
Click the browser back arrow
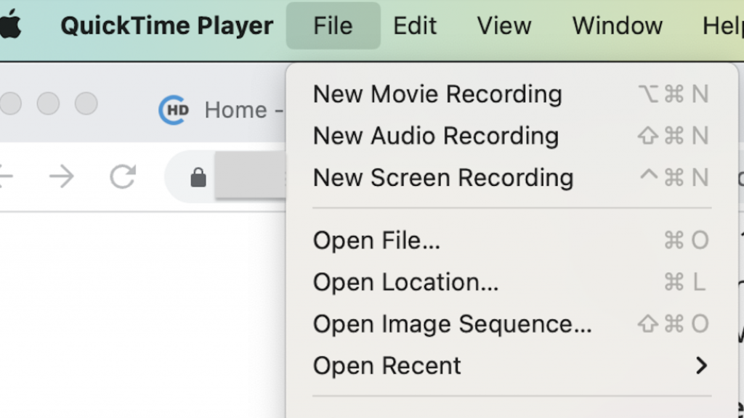pos(6,177)
